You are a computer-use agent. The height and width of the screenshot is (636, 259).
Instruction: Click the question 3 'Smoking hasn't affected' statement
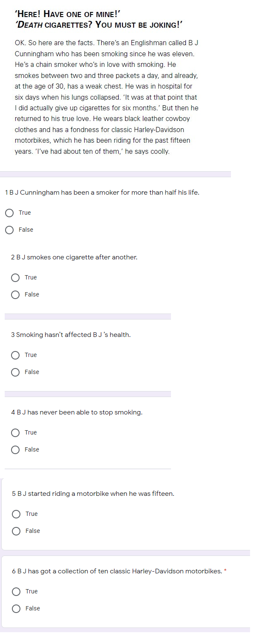coord(71,335)
